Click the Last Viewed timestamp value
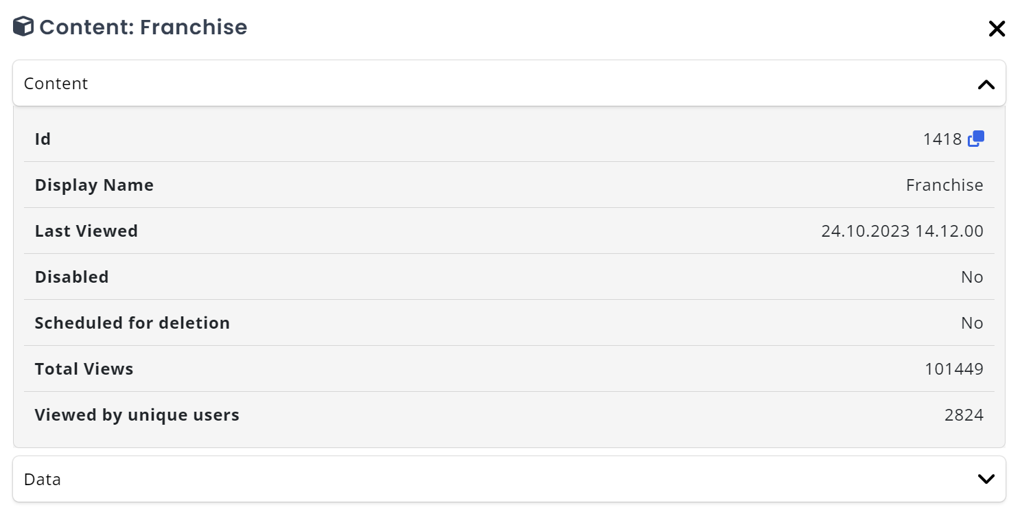1022x527 pixels. click(x=901, y=231)
